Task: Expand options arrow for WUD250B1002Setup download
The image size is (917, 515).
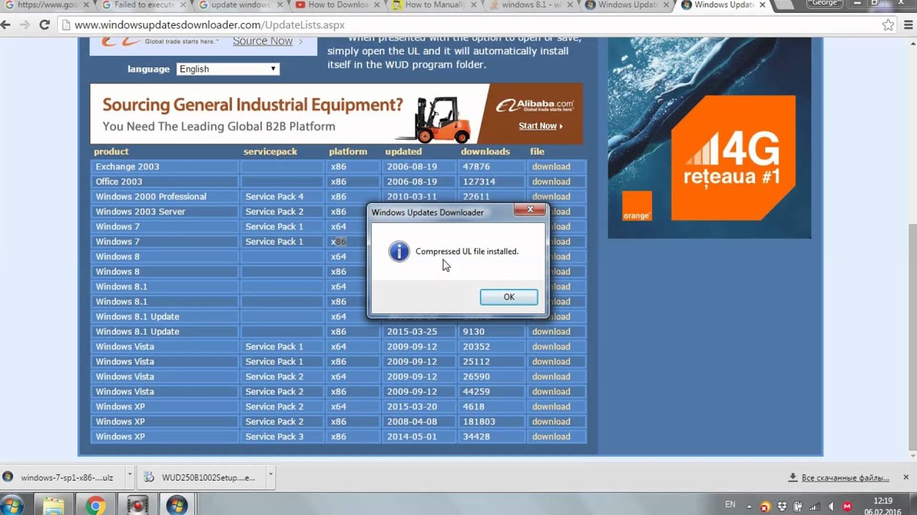Action: pyautogui.click(x=271, y=474)
